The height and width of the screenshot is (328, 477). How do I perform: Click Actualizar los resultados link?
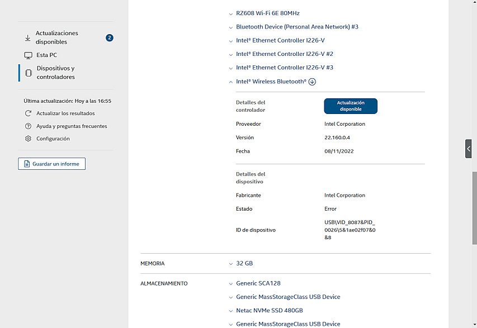pos(65,113)
